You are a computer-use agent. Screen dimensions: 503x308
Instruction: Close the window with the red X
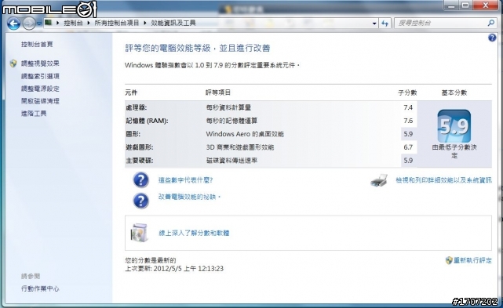(x=486, y=5)
